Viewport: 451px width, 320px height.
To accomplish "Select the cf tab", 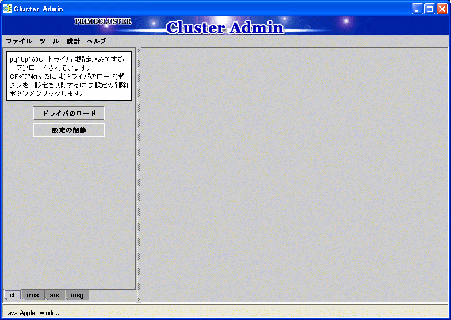I will click(x=12, y=295).
